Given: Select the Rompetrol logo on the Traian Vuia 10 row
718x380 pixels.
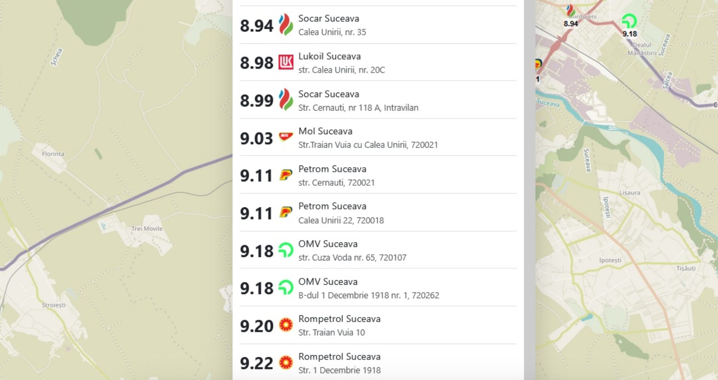Looking at the screenshot, I should 286,325.
